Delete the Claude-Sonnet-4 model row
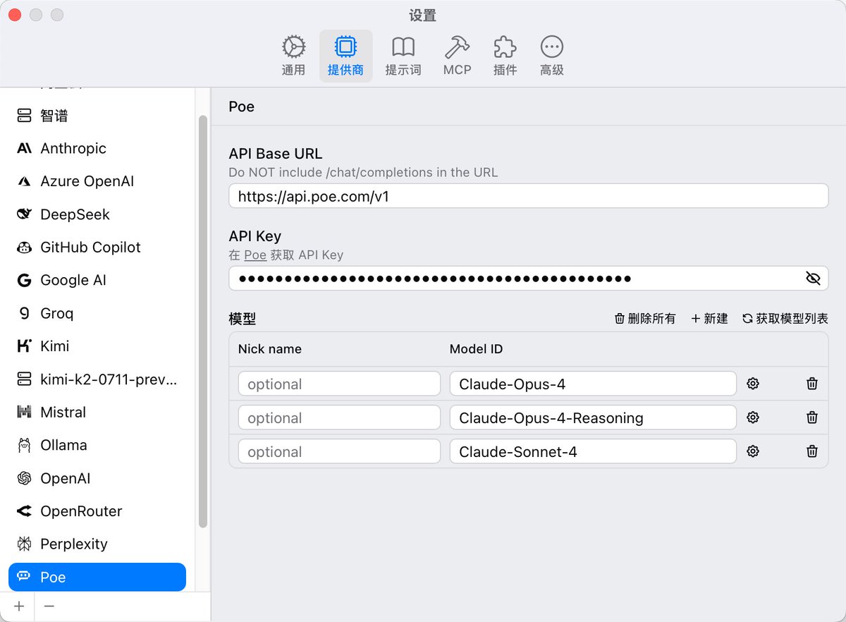This screenshot has width=846, height=622. [x=812, y=451]
